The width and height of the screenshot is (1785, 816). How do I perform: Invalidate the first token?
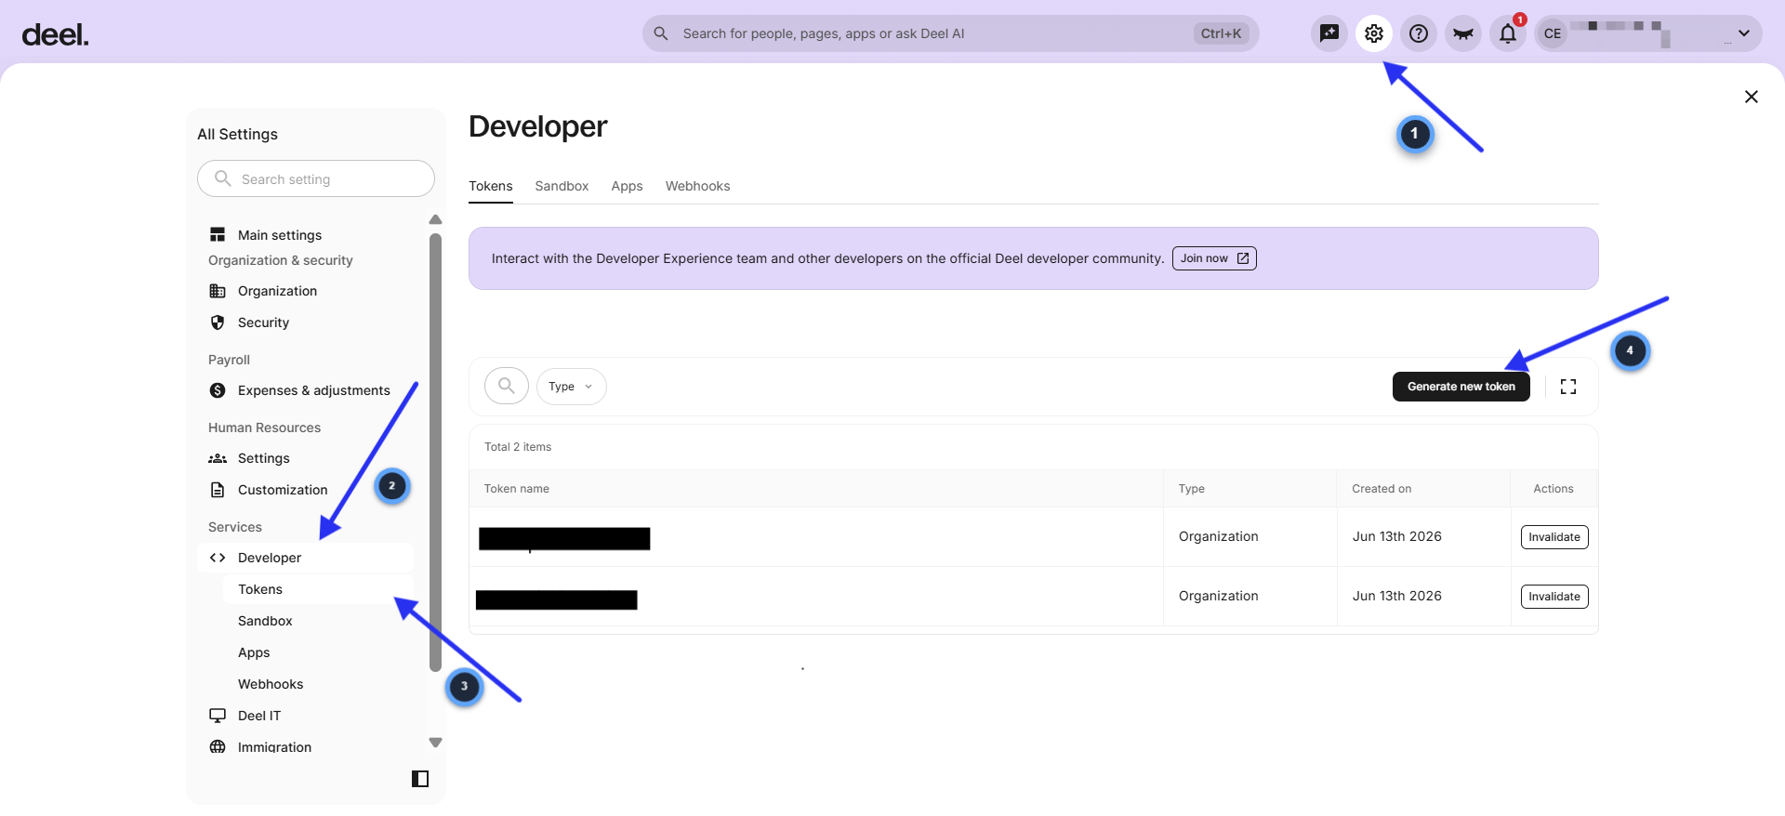[1554, 537]
